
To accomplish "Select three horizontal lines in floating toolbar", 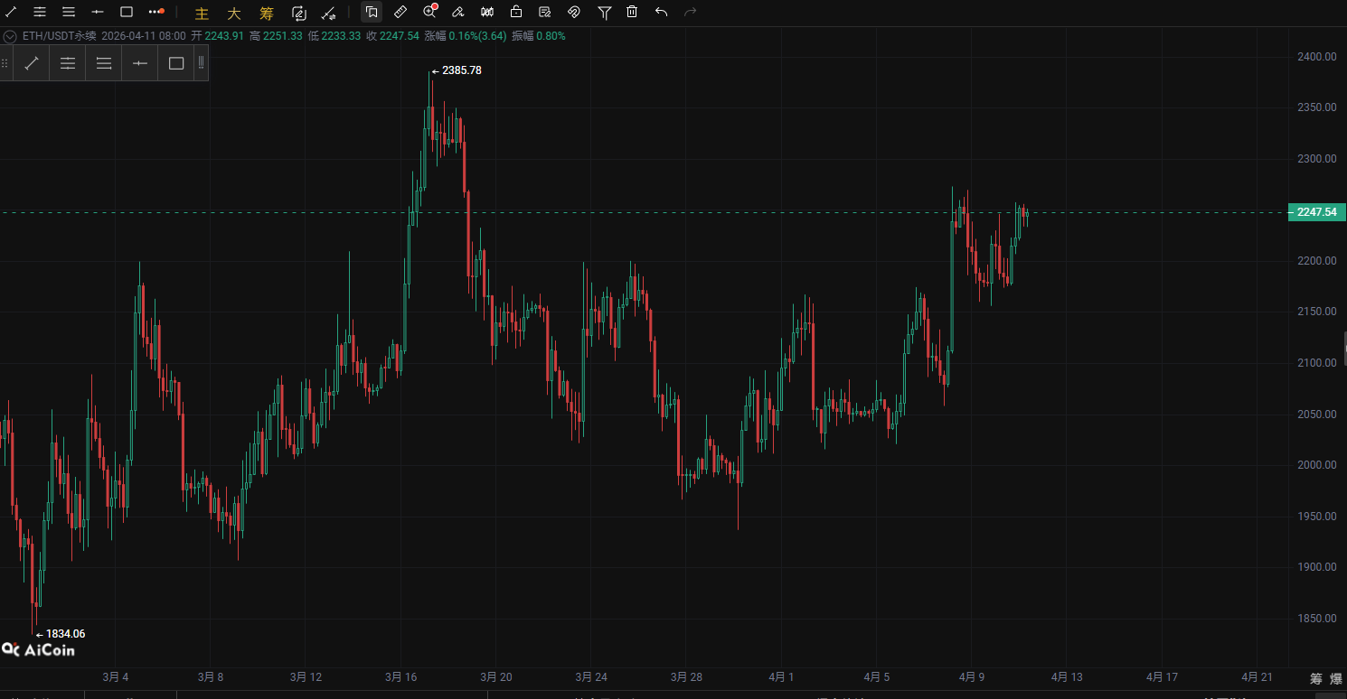I will pyautogui.click(x=104, y=63).
